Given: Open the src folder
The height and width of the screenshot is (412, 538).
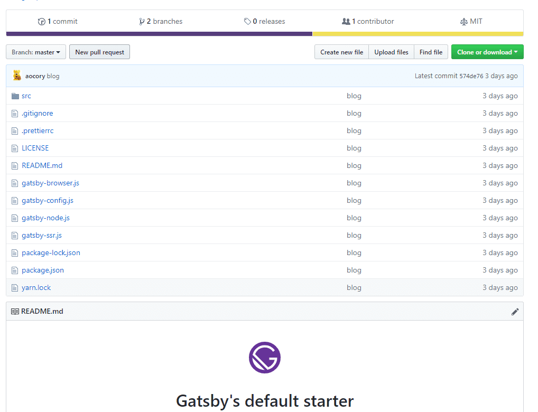Looking at the screenshot, I should (26, 96).
